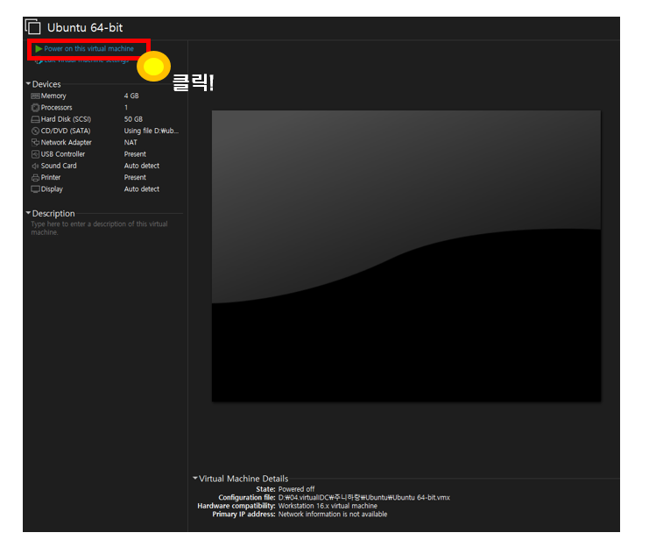The width and height of the screenshot is (649, 547).
Task: Click the Network Adapter icon
Action: (x=35, y=143)
